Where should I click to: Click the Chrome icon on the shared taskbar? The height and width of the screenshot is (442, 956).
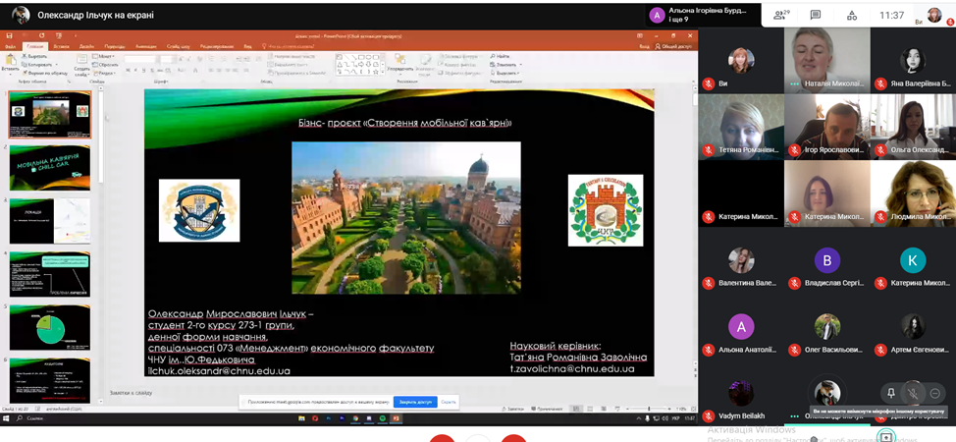356,418
